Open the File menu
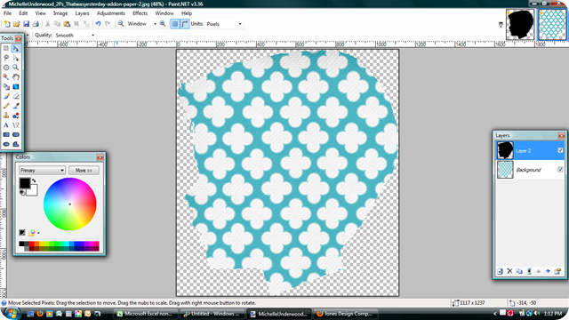Screen dimensions: 569x320 pyautogui.click(x=7, y=13)
